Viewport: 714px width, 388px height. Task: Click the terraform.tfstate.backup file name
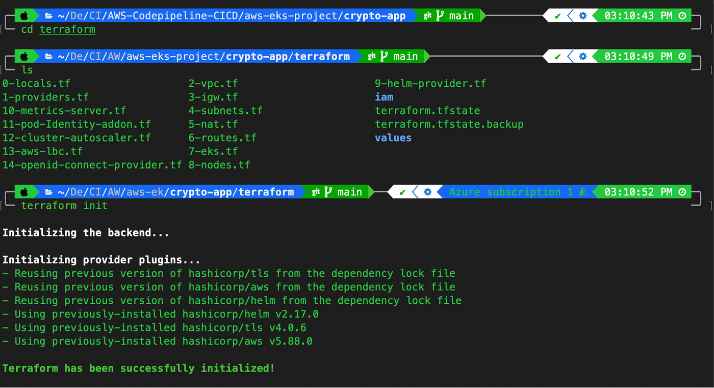pyautogui.click(x=449, y=124)
